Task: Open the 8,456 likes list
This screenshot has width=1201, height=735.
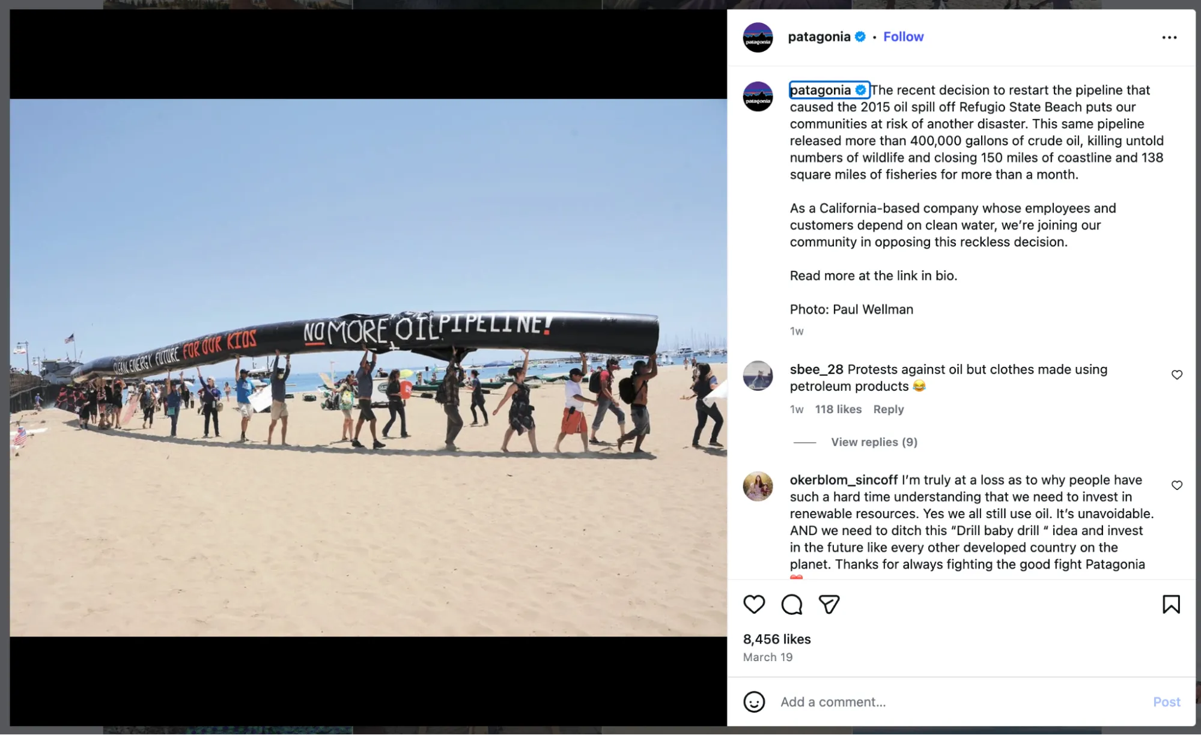Action: click(777, 639)
